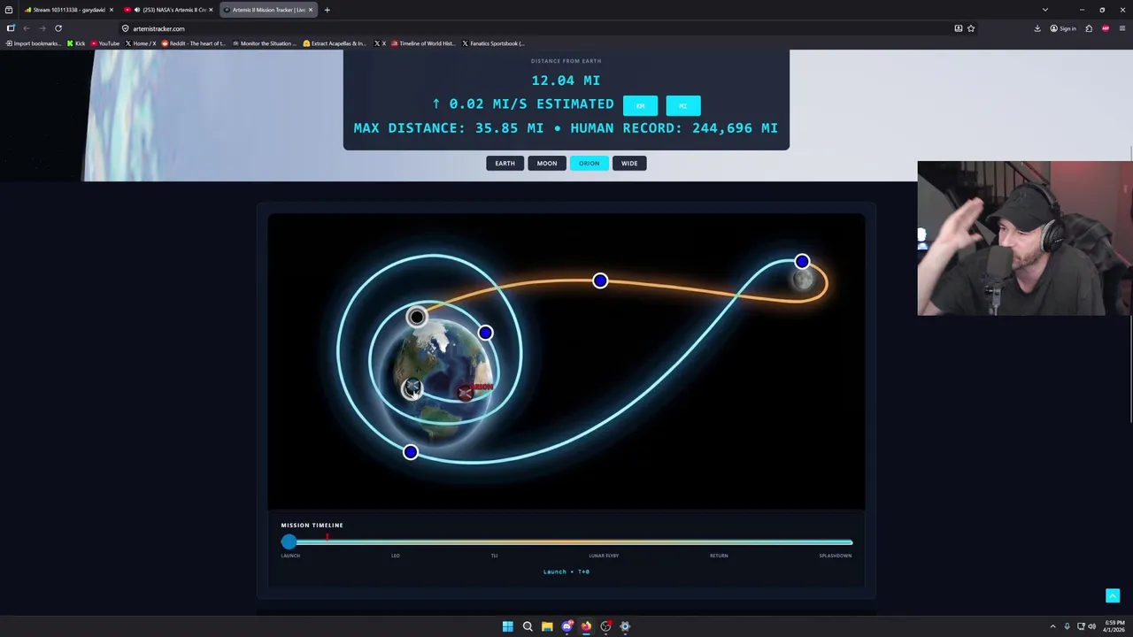
Task: Switch to NASA's Artemis II YouTube tab
Action: (x=168, y=10)
